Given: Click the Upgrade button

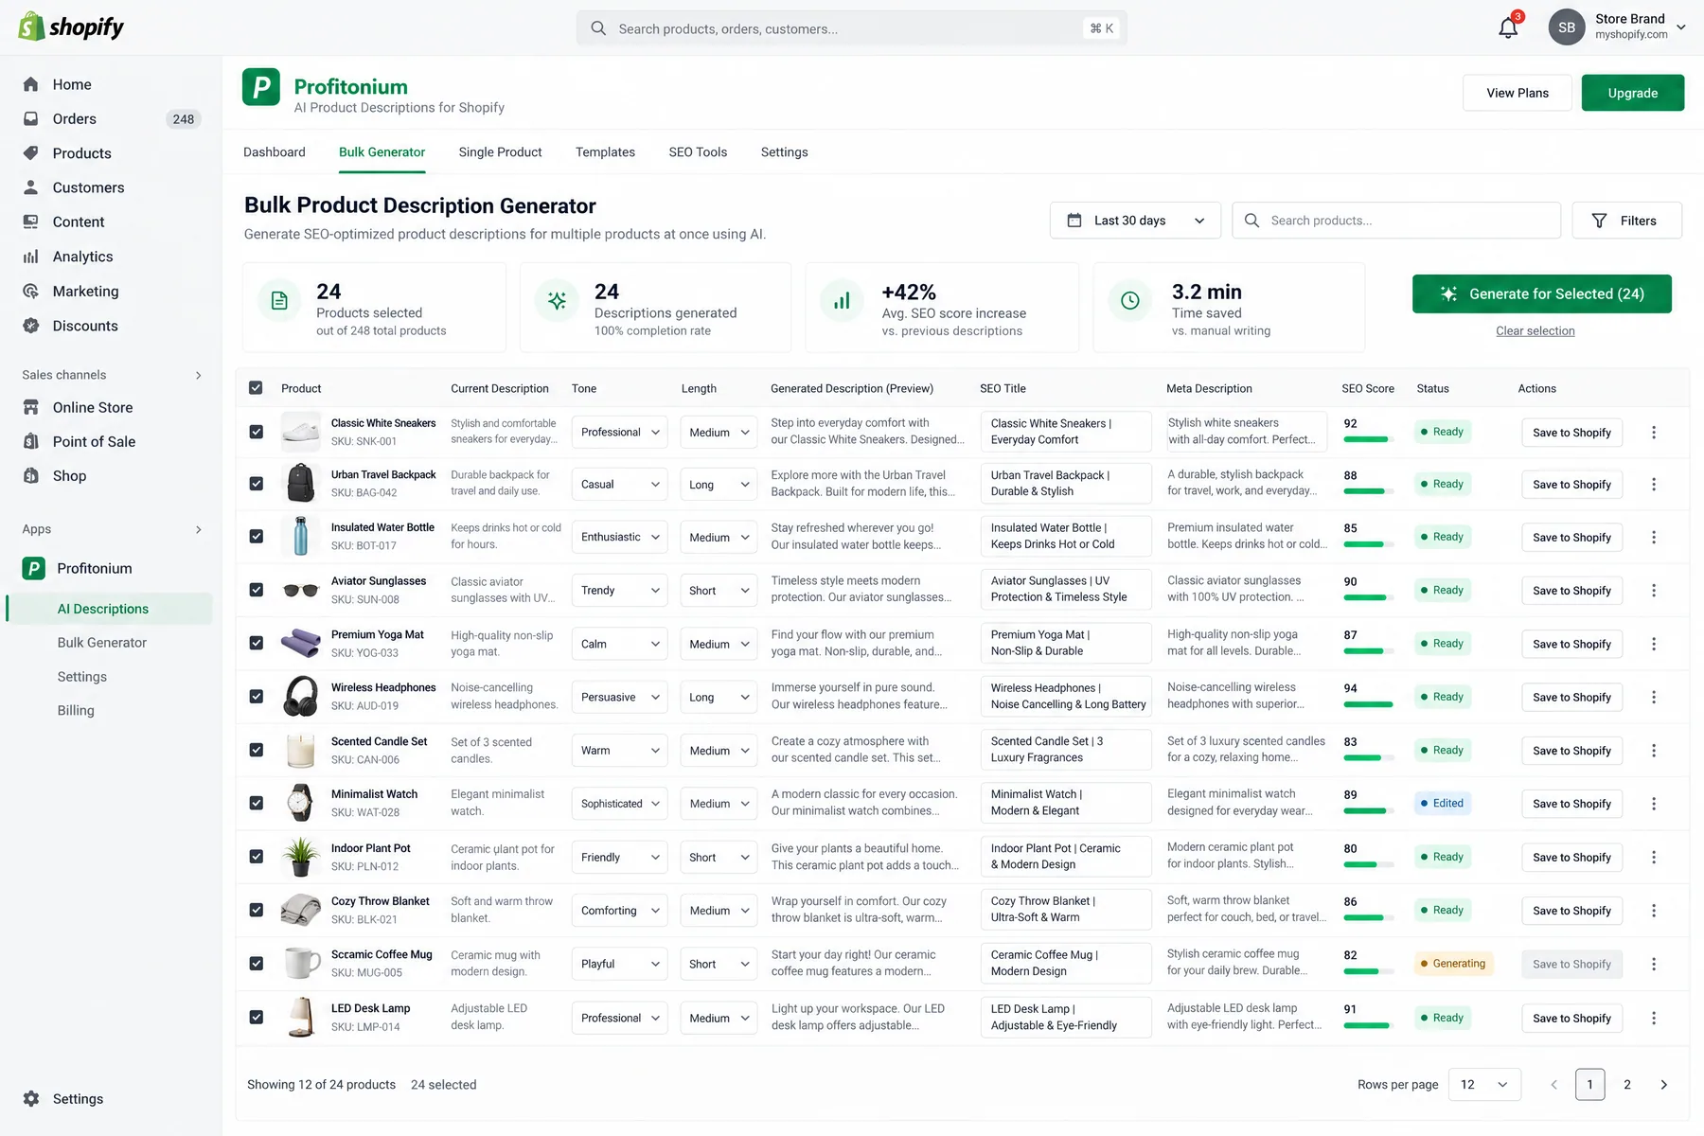Looking at the screenshot, I should click(x=1633, y=93).
